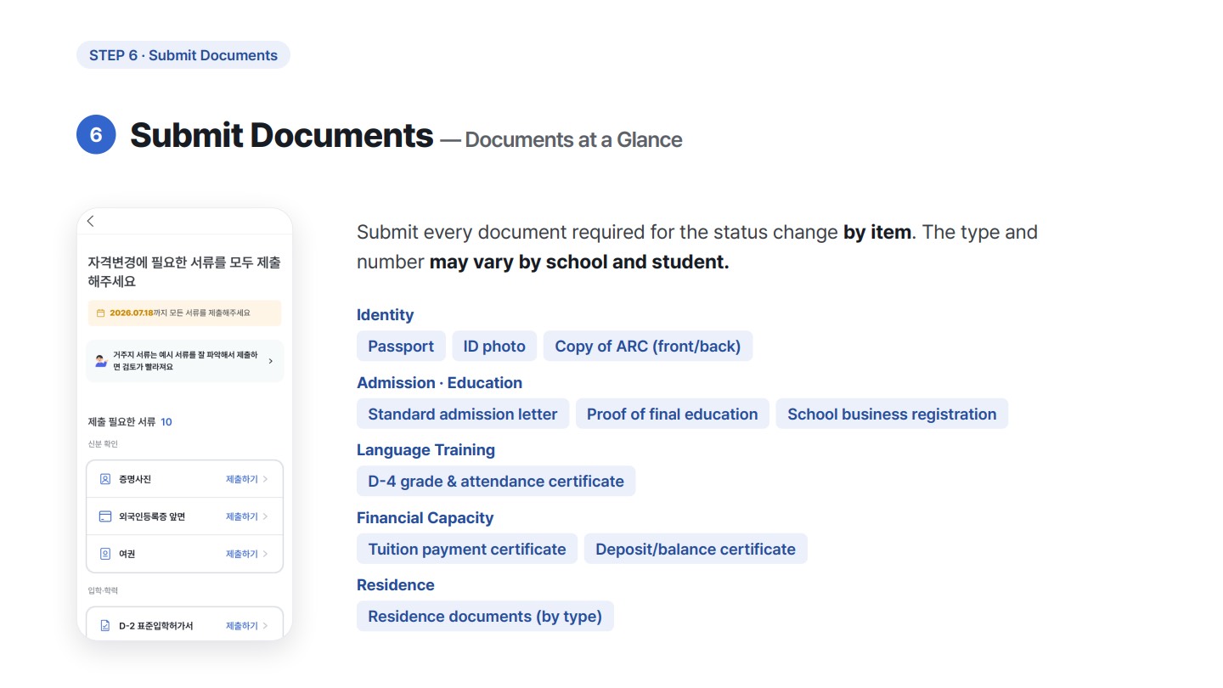Click the passport icon beside 여권
The image size is (1223, 688).
(x=105, y=554)
